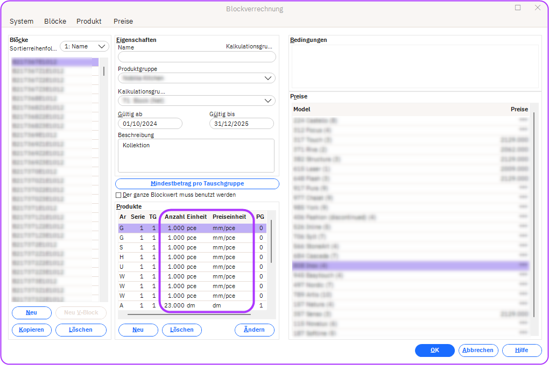Click the Mindestbetrag pro Tauschgruppe button
This screenshot has height=365, width=549.
point(197,184)
